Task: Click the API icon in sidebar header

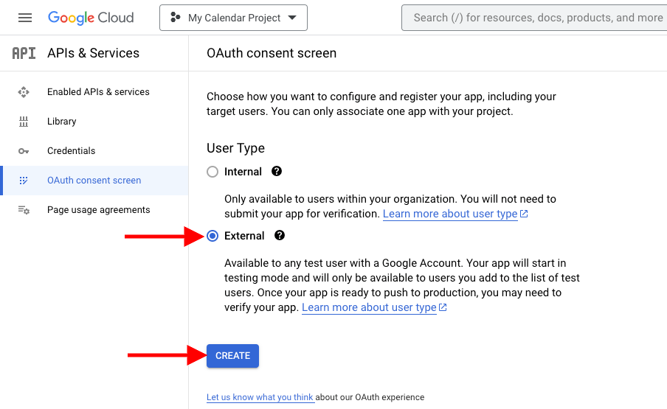Action: [x=24, y=53]
